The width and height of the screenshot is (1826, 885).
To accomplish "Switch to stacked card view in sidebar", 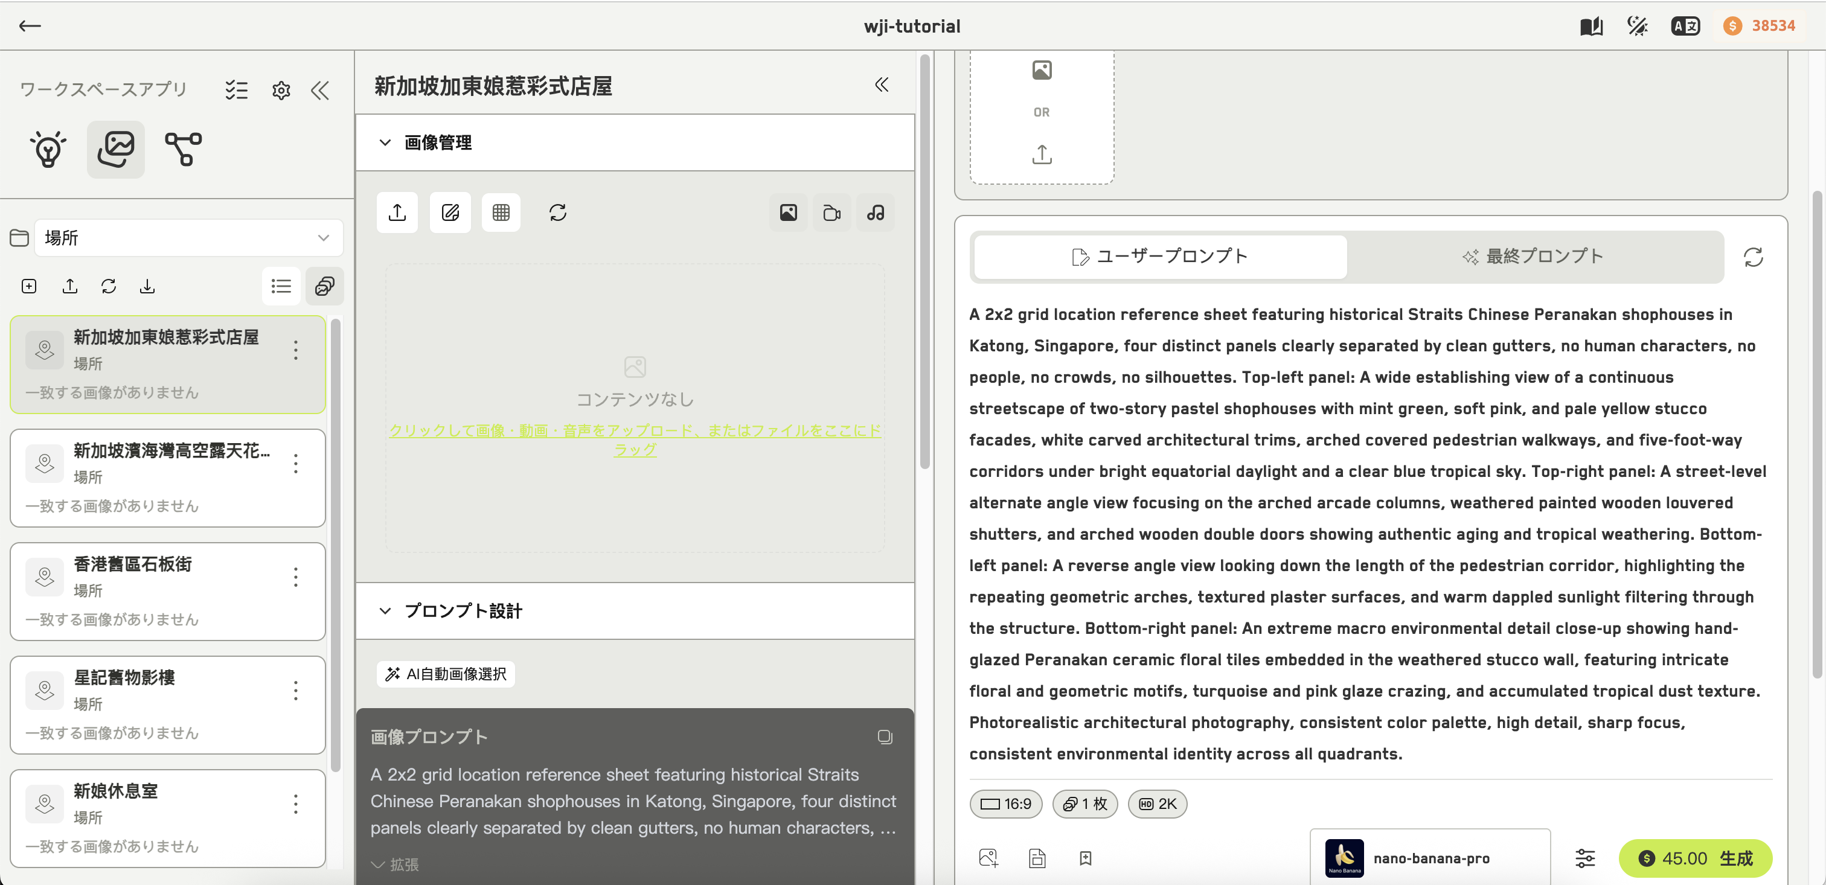I will pos(325,286).
